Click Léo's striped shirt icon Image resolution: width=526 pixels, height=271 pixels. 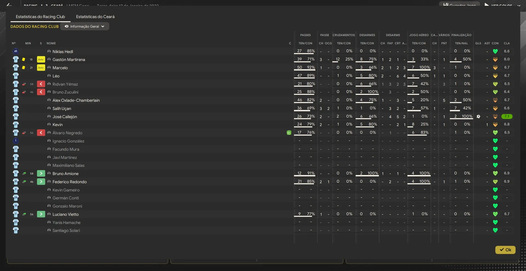point(16,76)
